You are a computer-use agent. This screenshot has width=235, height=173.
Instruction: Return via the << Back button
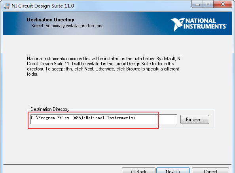[x=138, y=171]
